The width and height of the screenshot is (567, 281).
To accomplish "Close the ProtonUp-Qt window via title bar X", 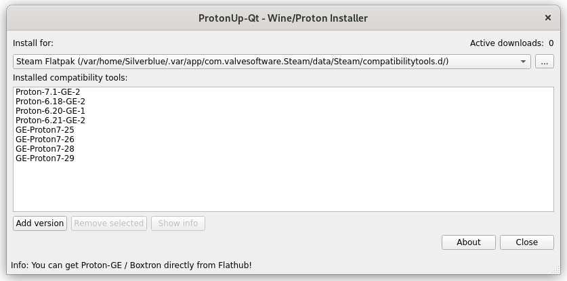I will point(548,18).
